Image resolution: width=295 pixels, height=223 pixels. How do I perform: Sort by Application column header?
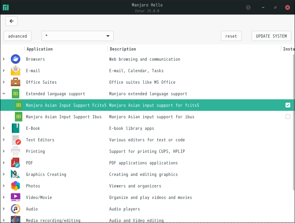66,49
